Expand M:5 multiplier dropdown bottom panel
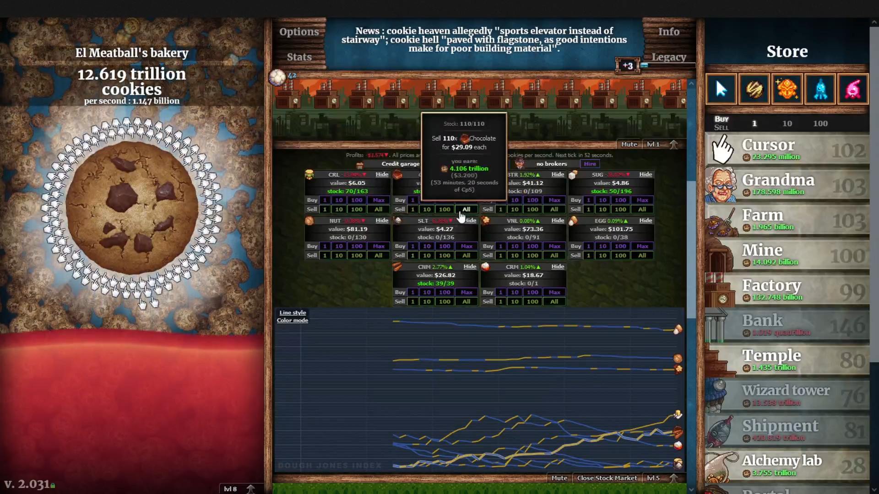The height and width of the screenshot is (494, 879). (654, 477)
